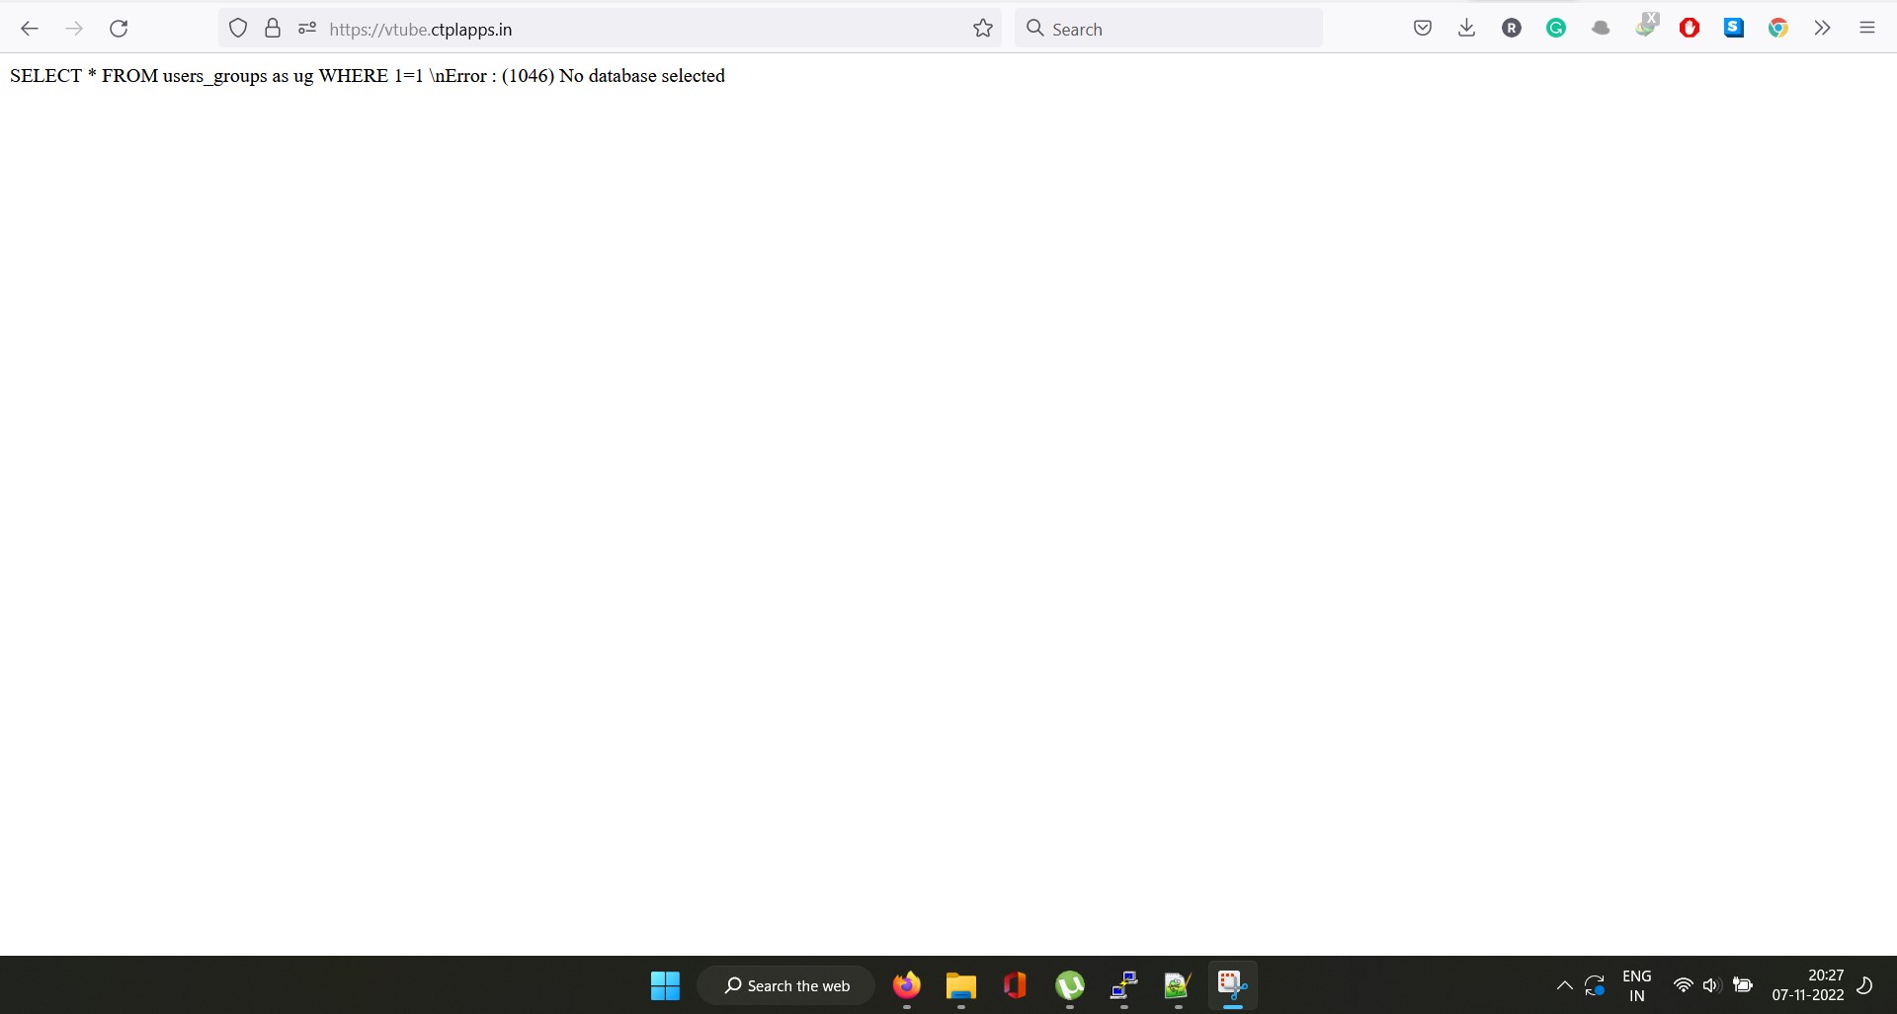This screenshot has width=1897, height=1014.
Task: Open the Start menu
Action: click(665, 984)
